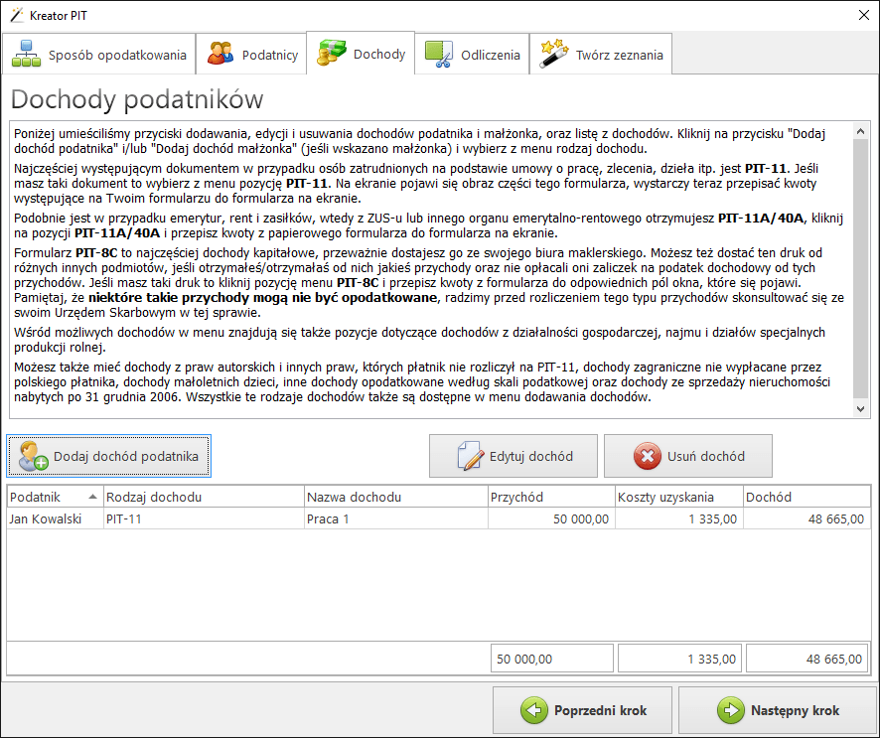This screenshot has height=738, width=880.
Task: Click the Podatnicy people icon
Action: pyautogui.click(x=220, y=55)
